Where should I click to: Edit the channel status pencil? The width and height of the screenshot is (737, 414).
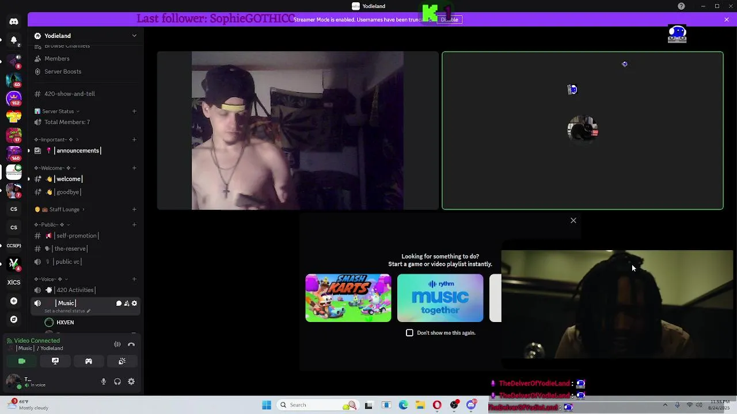(89, 311)
